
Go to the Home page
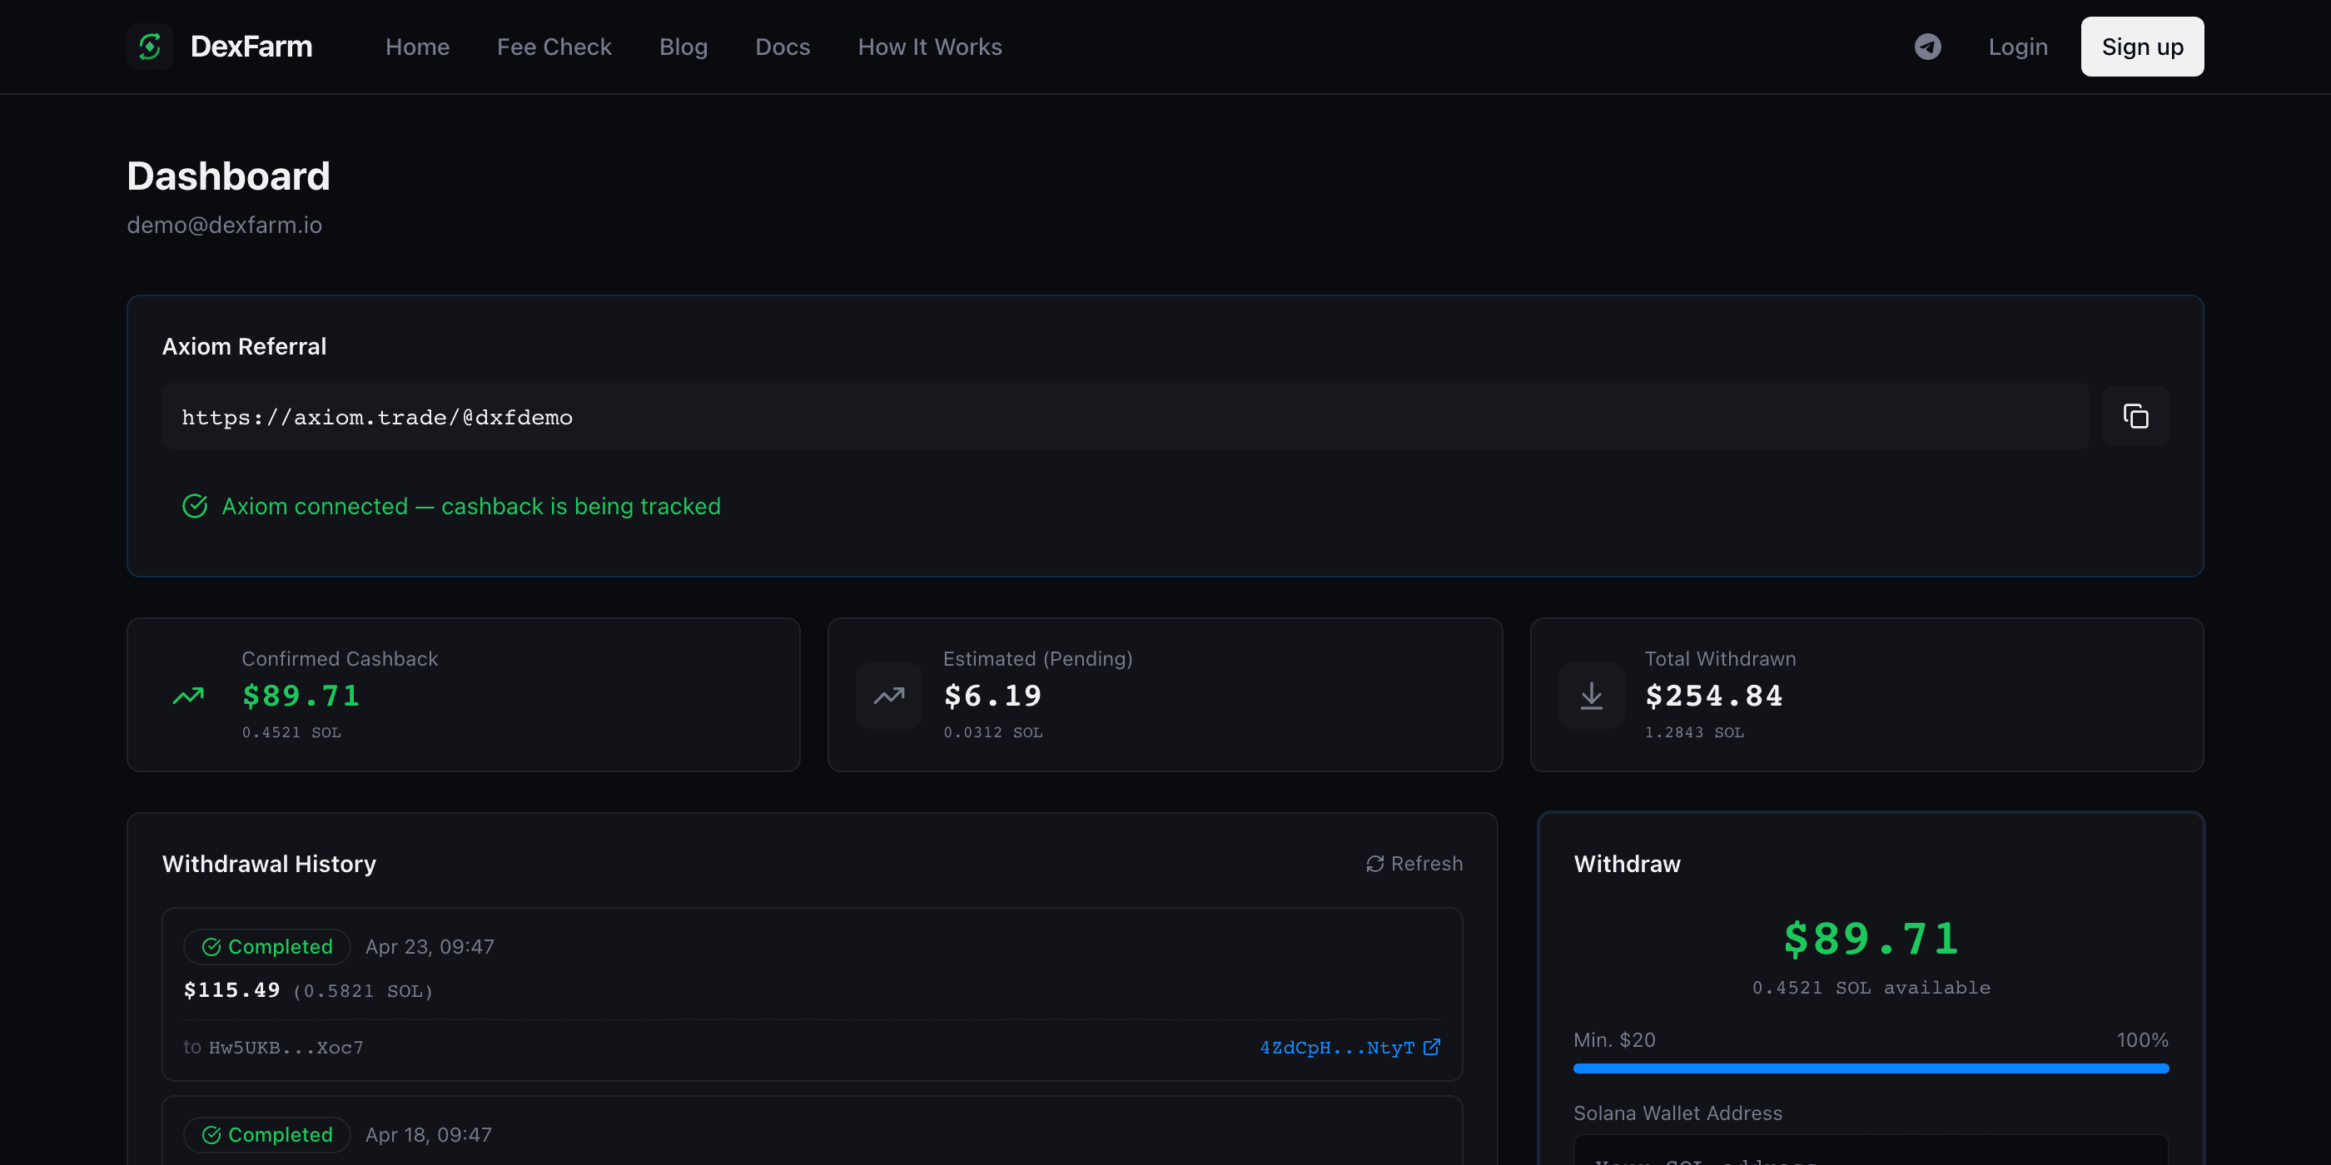click(x=417, y=47)
